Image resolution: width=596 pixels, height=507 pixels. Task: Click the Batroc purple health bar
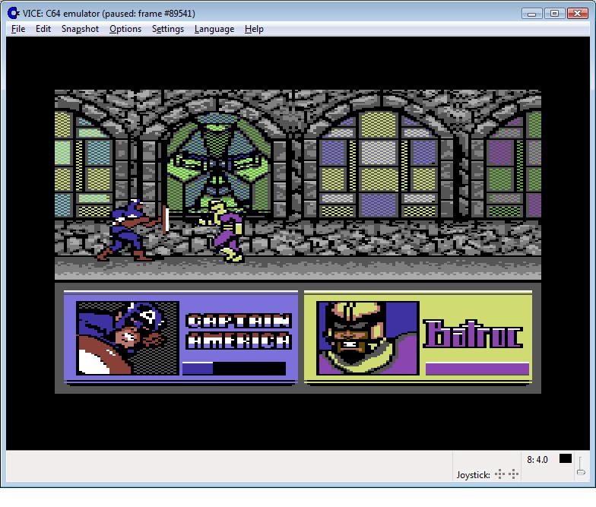(477, 369)
